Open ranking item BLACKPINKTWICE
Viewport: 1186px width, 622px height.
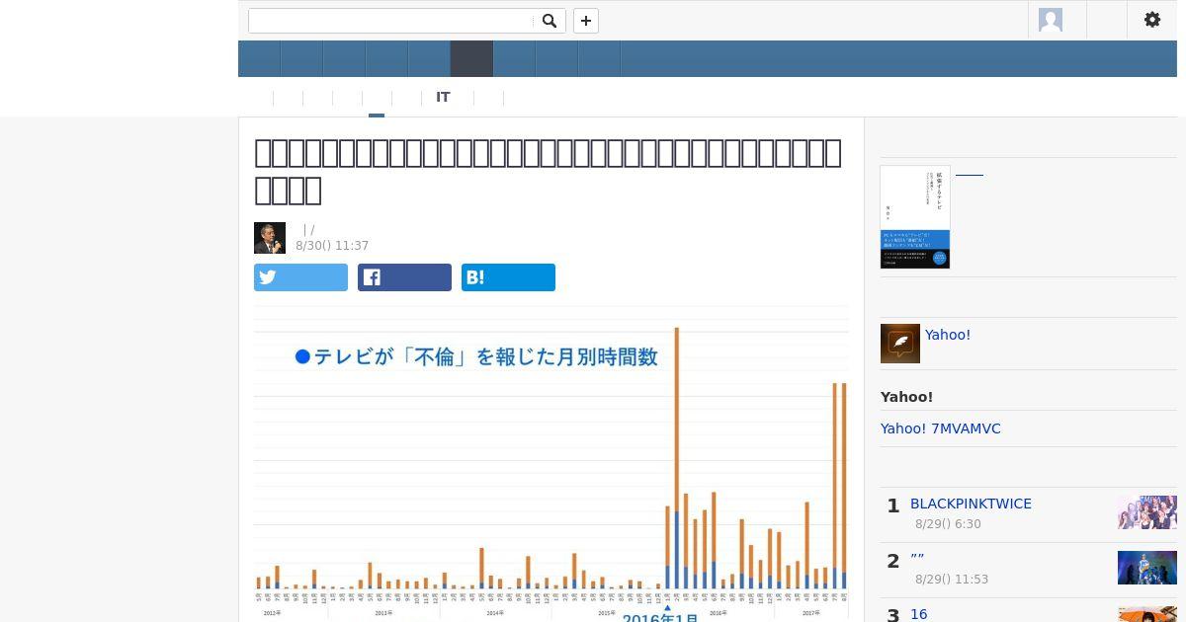point(971,504)
